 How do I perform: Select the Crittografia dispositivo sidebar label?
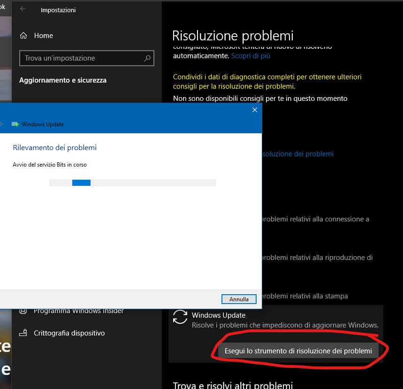pos(69,333)
